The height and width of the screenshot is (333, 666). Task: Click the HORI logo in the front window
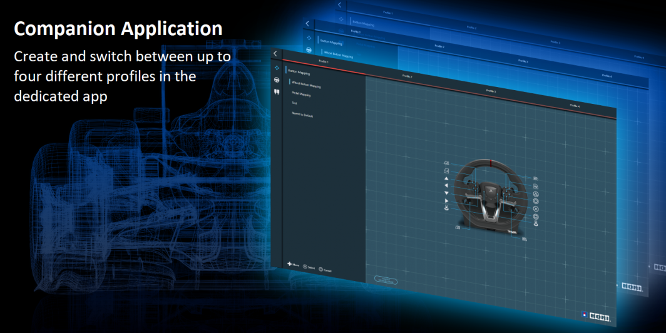point(598,319)
